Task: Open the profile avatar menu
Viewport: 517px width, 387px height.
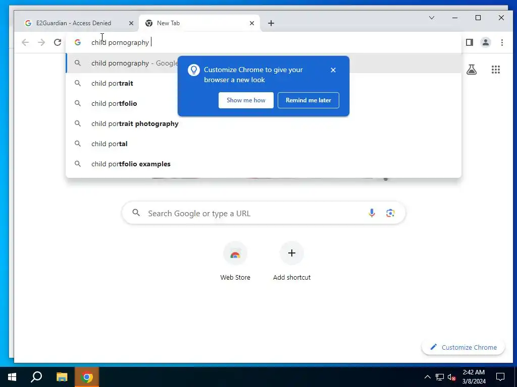Action: tap(486, 42)
